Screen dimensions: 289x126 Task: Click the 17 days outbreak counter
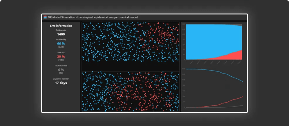[x=61, y=83]
